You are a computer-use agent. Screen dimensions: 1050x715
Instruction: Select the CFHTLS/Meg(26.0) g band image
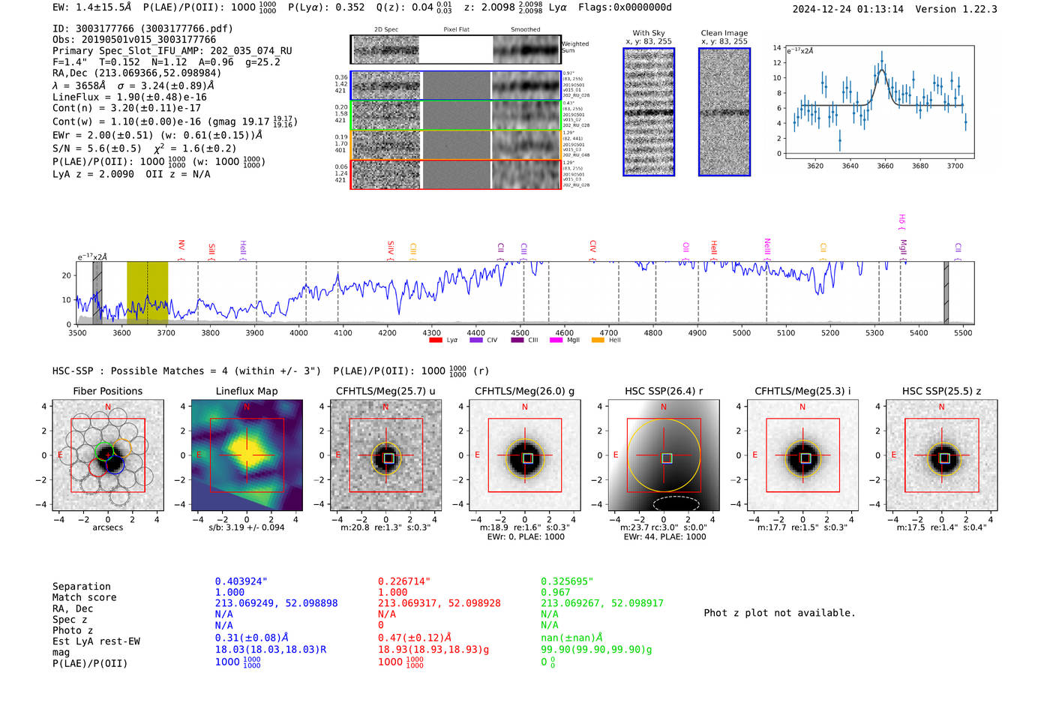click(x=524, y=455)
